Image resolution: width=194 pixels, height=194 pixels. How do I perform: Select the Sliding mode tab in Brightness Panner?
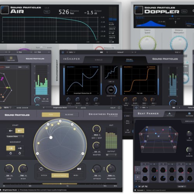(69, 114)
